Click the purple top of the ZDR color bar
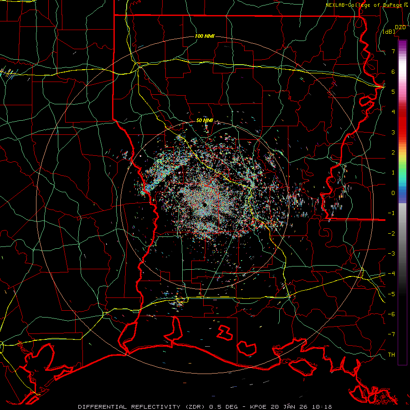This screenshot has height=410, width=410. click(402, 43)
